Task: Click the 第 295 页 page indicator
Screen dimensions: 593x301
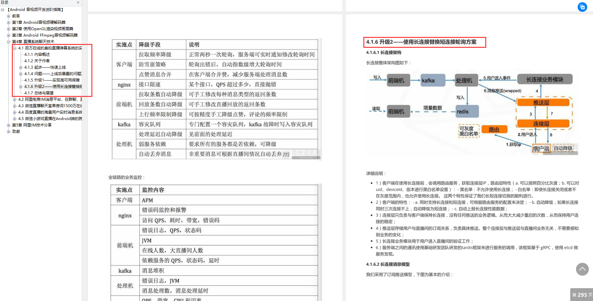Action: (x=581, y=295)
